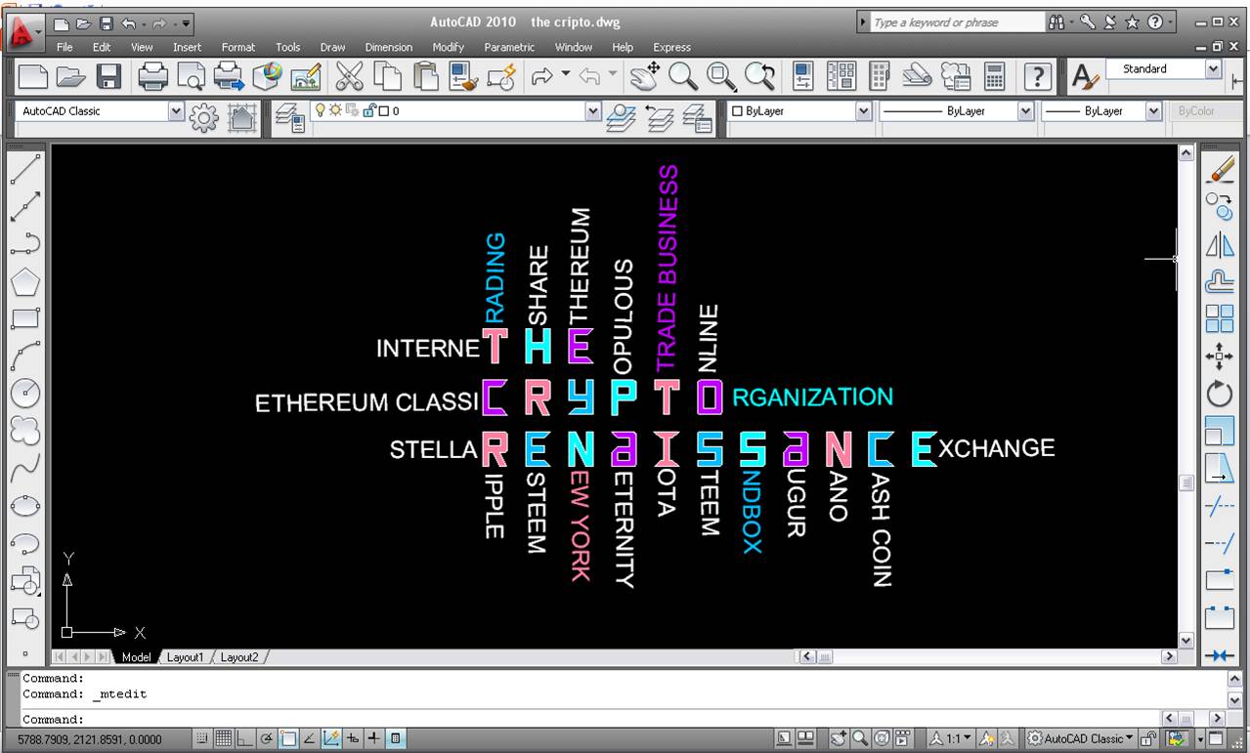Open Workspace Settings gear icon
This screenshot has width=1250, height=753.
[x=203, y=118]
